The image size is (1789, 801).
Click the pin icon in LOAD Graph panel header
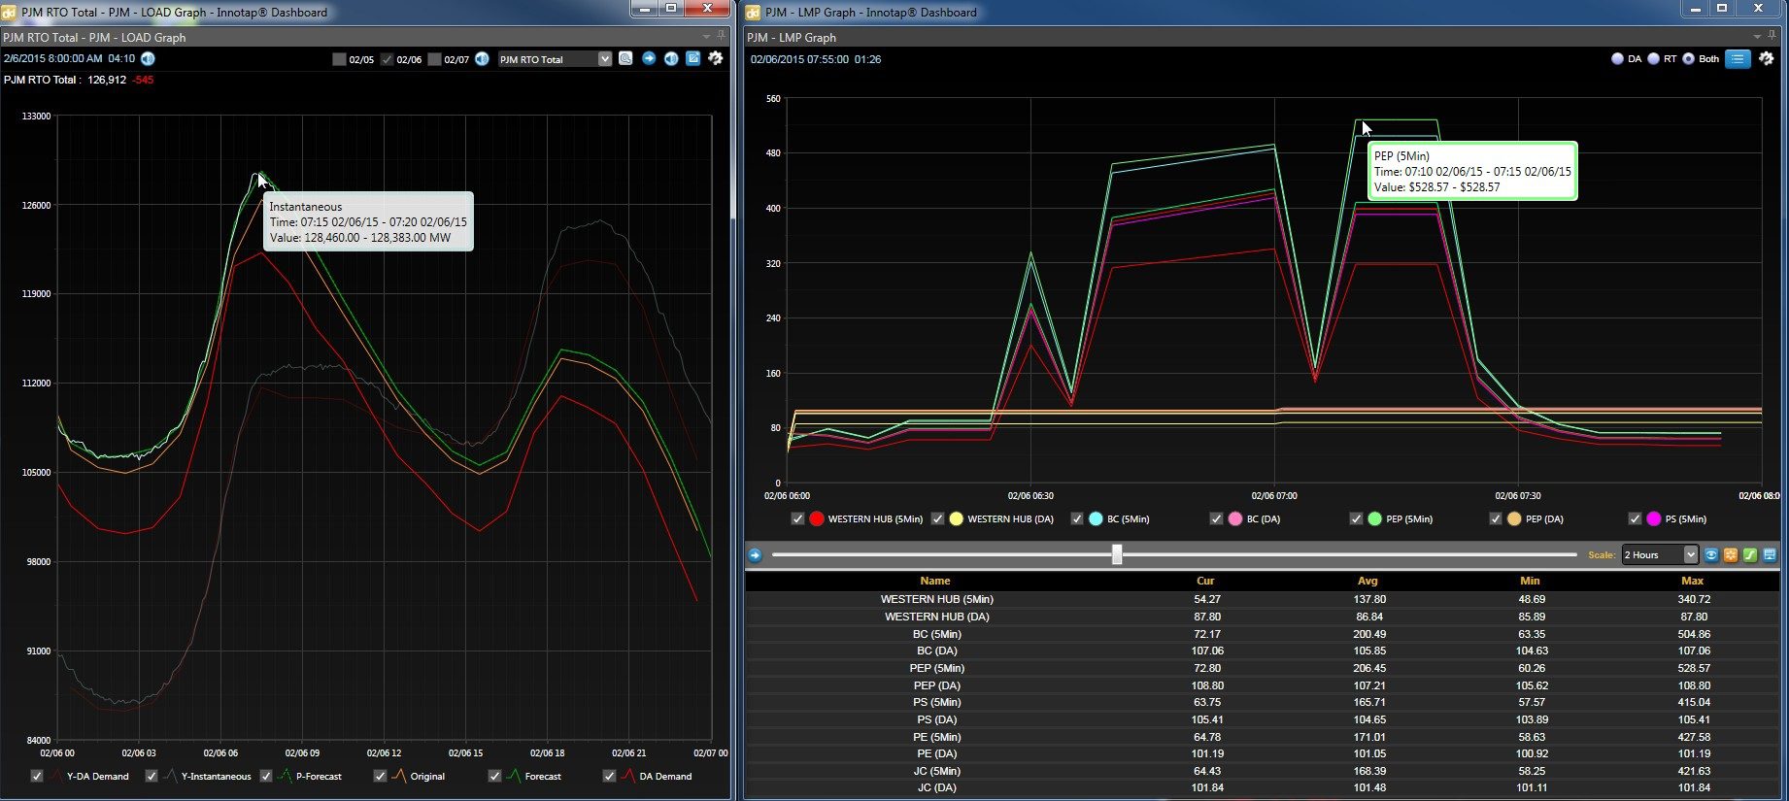(721, 36)
